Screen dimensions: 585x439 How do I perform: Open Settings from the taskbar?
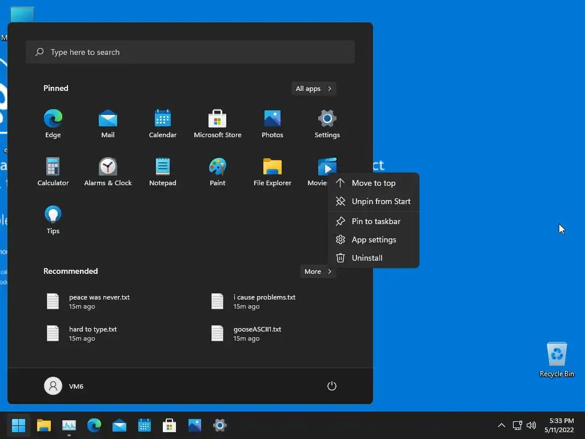220,425
